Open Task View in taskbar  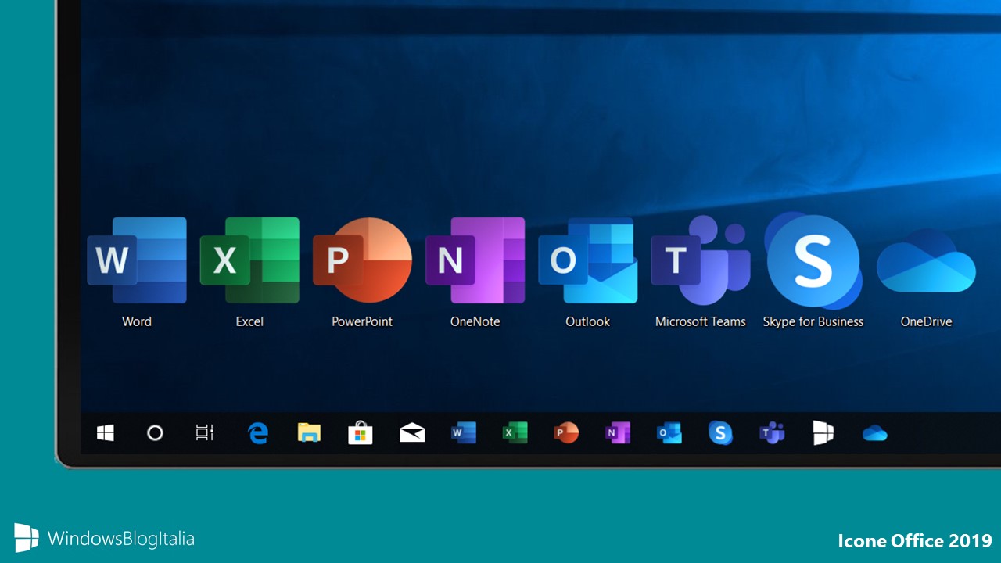205,432
